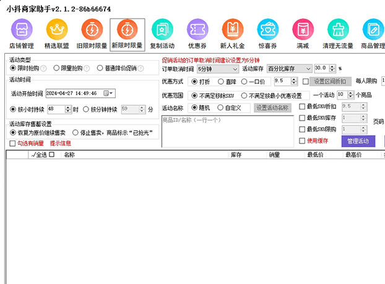
Task: Show help icon next to 限时抢购
Action: (43, 69)
